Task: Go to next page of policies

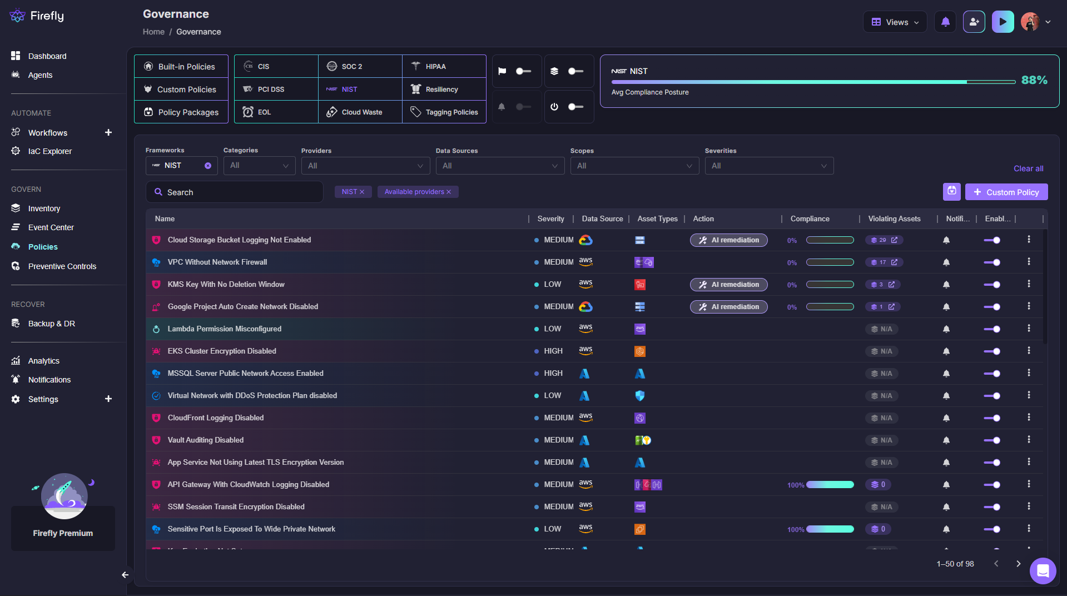Action: pos(1018,564)
